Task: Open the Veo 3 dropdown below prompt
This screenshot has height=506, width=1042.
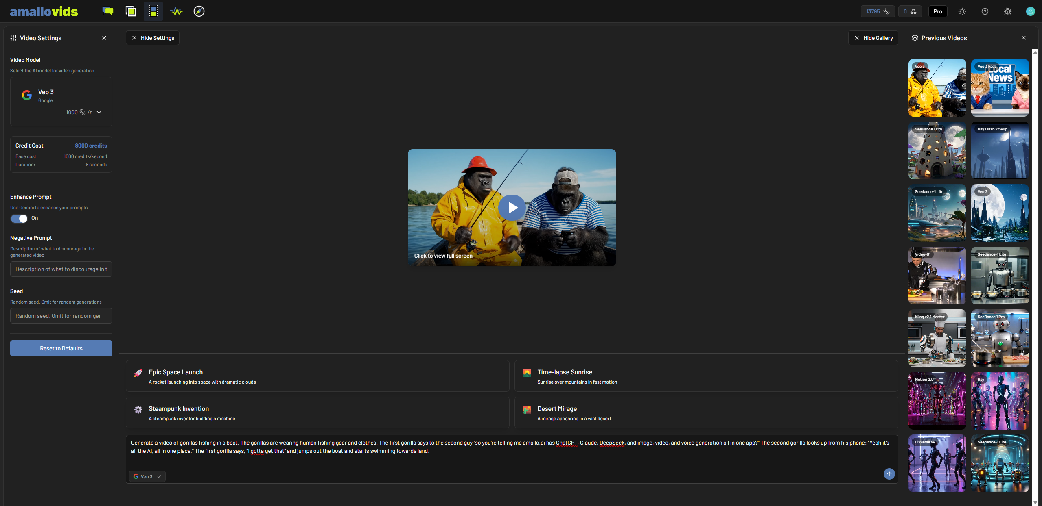Action: 147,476
